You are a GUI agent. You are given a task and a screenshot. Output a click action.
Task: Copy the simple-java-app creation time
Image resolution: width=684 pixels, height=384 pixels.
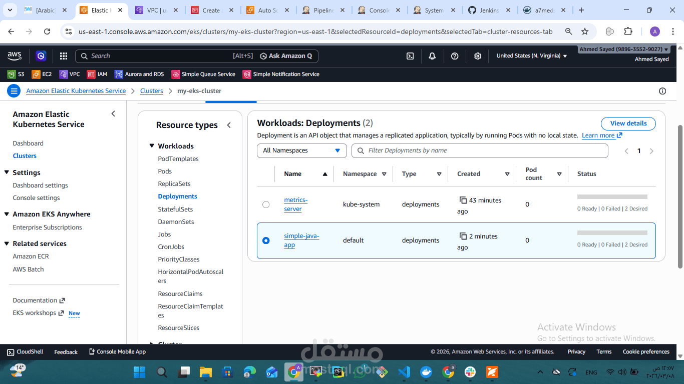pos(463,236)
